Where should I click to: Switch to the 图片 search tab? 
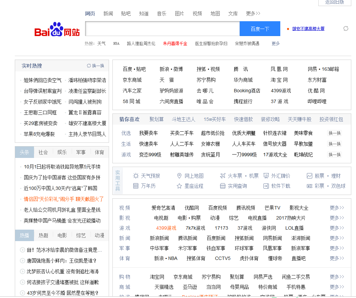pos(179,13)
